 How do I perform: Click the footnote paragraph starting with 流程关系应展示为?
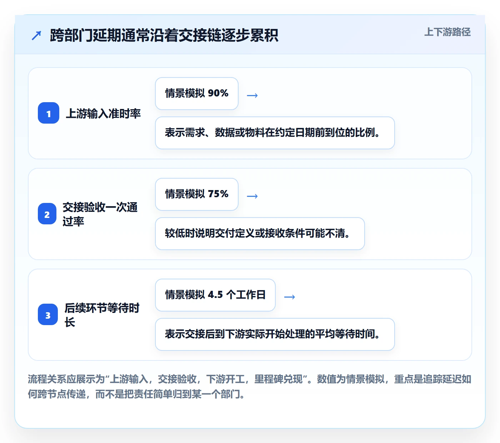[x=250, y=387]
